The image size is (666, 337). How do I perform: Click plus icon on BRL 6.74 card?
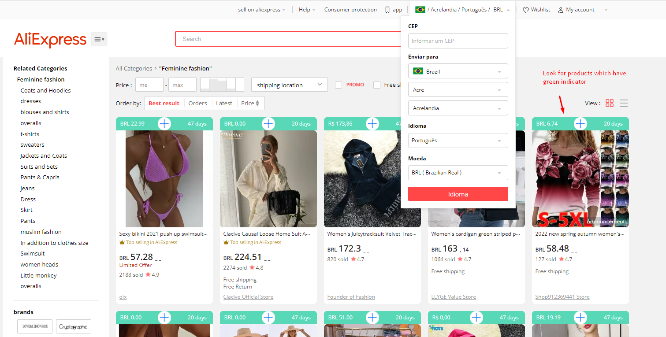coord(580,124)
